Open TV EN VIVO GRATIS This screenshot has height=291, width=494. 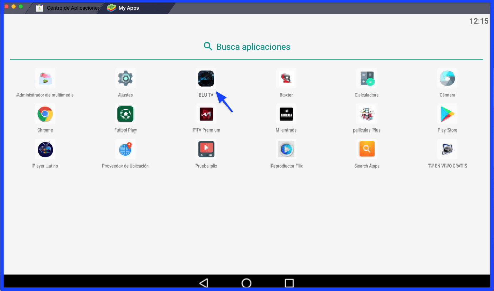click(447, 149)
